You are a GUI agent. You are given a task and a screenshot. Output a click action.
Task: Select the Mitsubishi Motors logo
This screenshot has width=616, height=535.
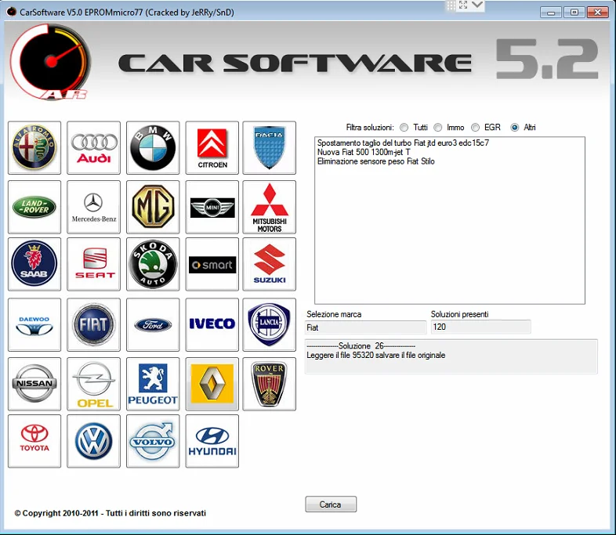pos(269,207)
